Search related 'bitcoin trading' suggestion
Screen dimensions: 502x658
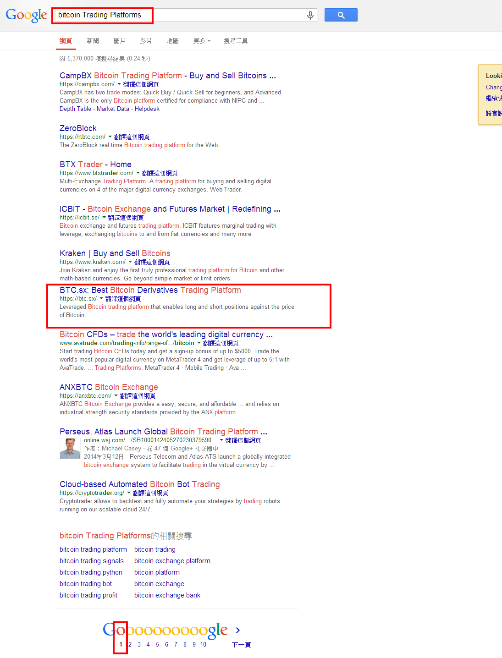(x=155, y=549)
